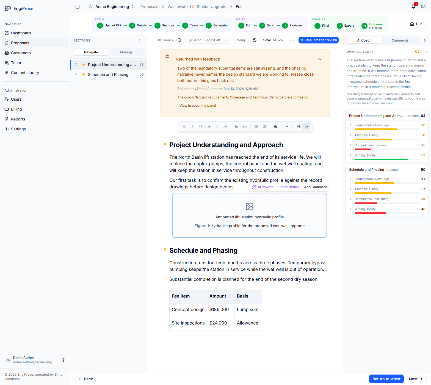Open the more options ellipsis menu
The height and width of the screenshot is (385, 431).
tap(292, 40)
